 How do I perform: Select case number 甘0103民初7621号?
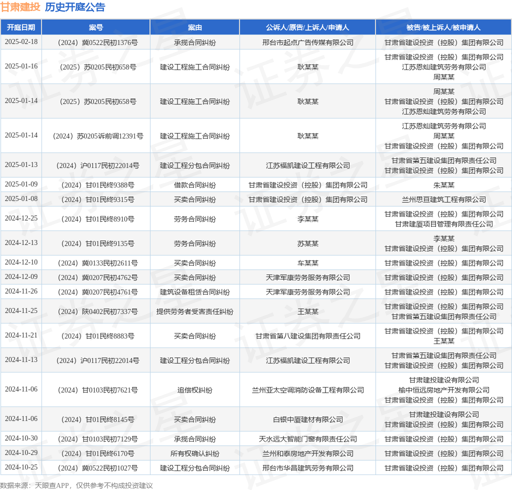click(x=97, y=390)
